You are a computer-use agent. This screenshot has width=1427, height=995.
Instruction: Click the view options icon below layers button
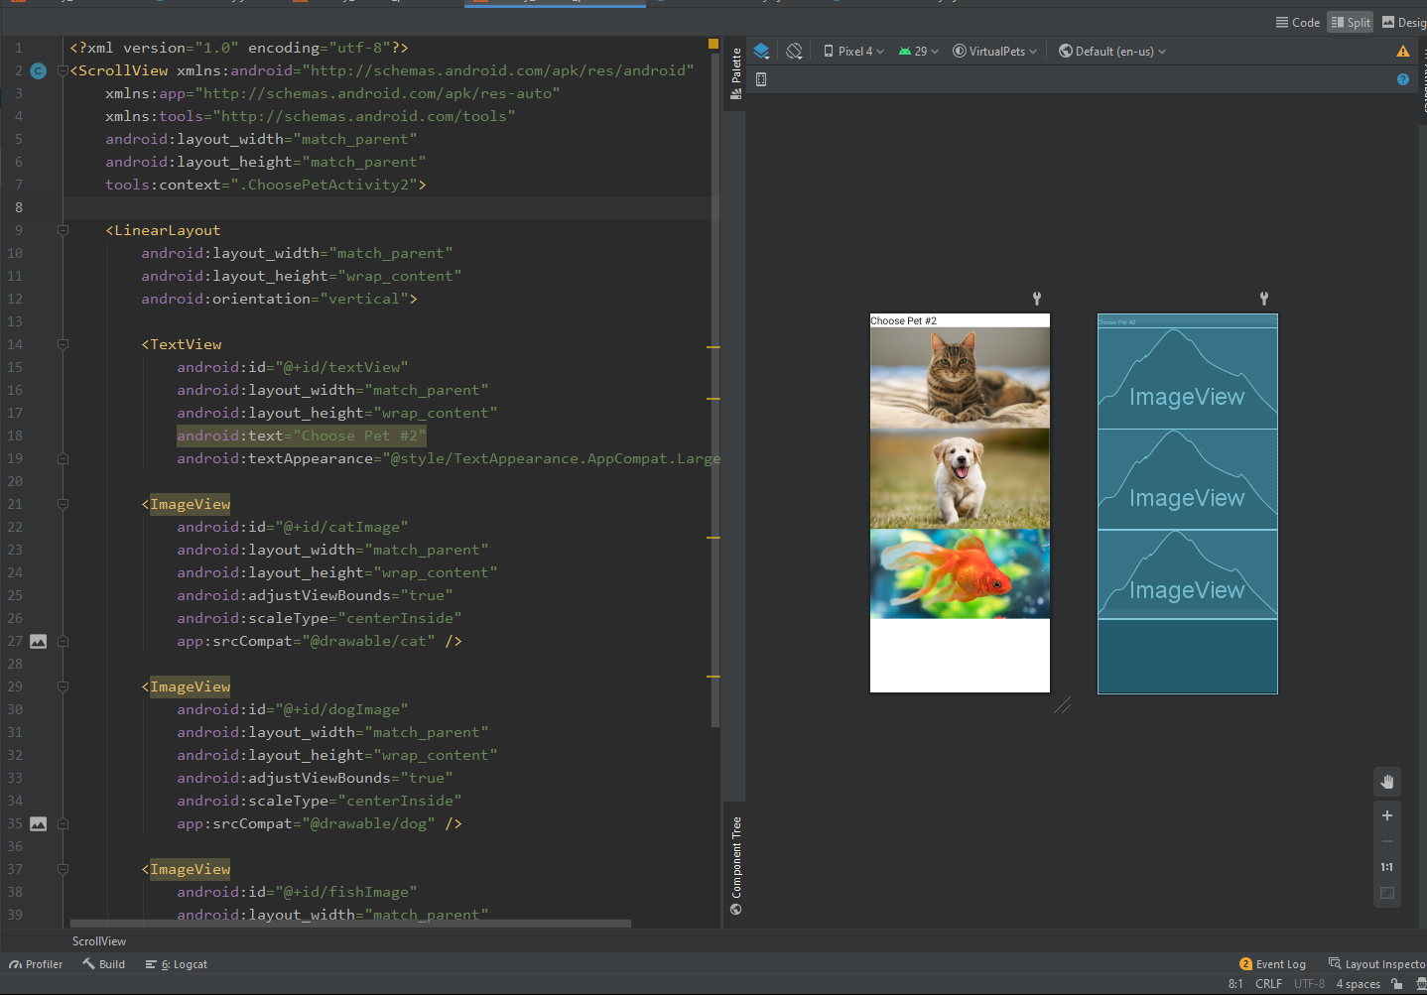click(761, 79)
